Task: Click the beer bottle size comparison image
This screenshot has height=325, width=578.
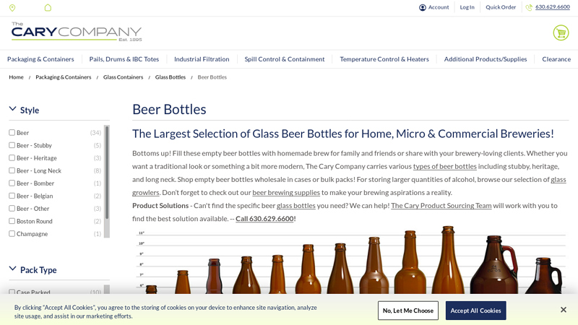Action: (350, 260)
